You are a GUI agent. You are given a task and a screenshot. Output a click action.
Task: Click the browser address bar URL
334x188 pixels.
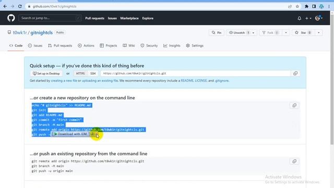pyautogui.click(x=54, y=6)
